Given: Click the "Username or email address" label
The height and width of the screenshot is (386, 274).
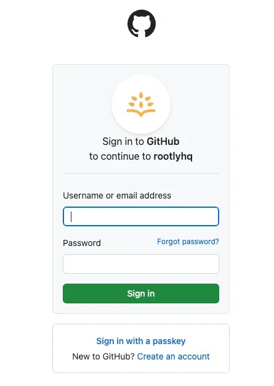Looking at the screenshot, I should (117, 195).
